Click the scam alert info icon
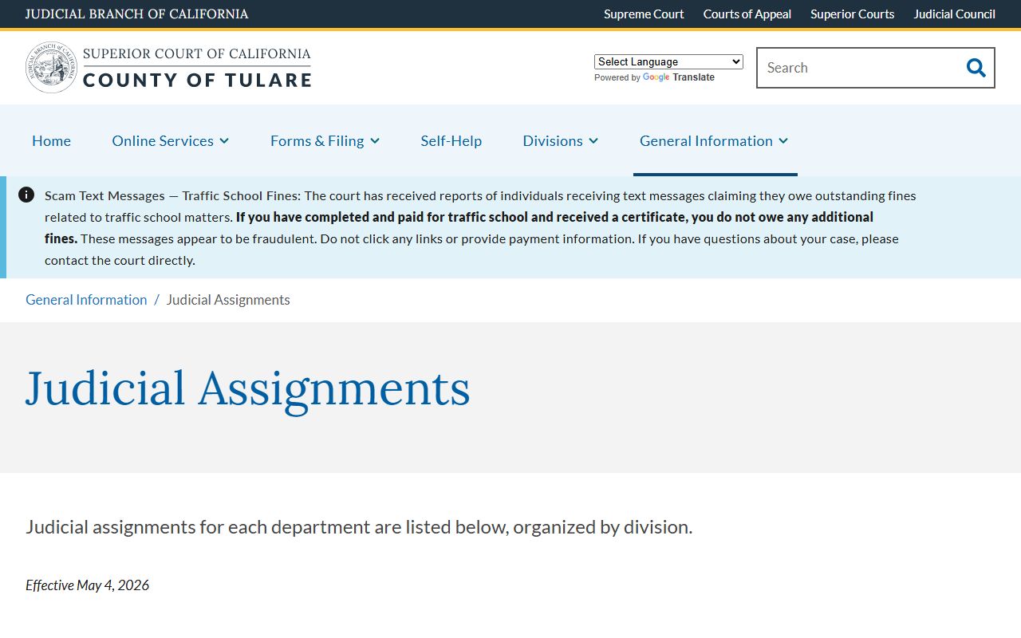 [x=26, y=195]
